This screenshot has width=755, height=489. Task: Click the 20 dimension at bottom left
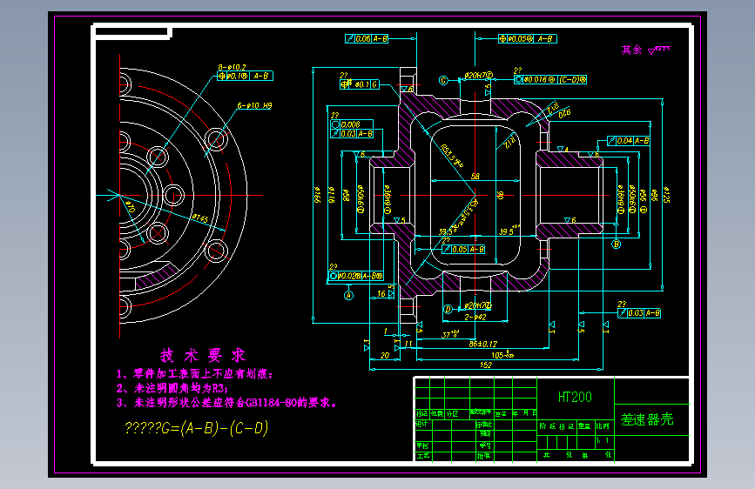pyautogui.click(x=385, y=356)
